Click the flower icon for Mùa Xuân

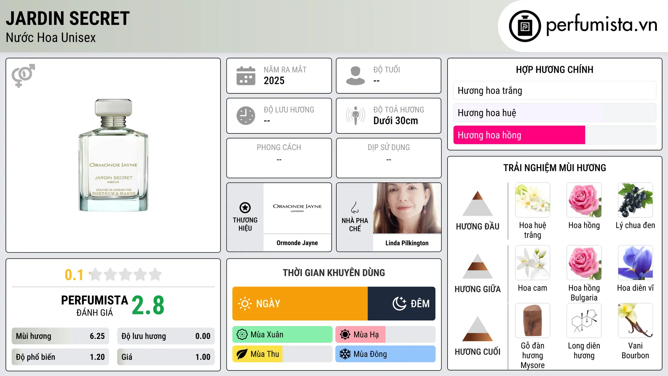242,335
